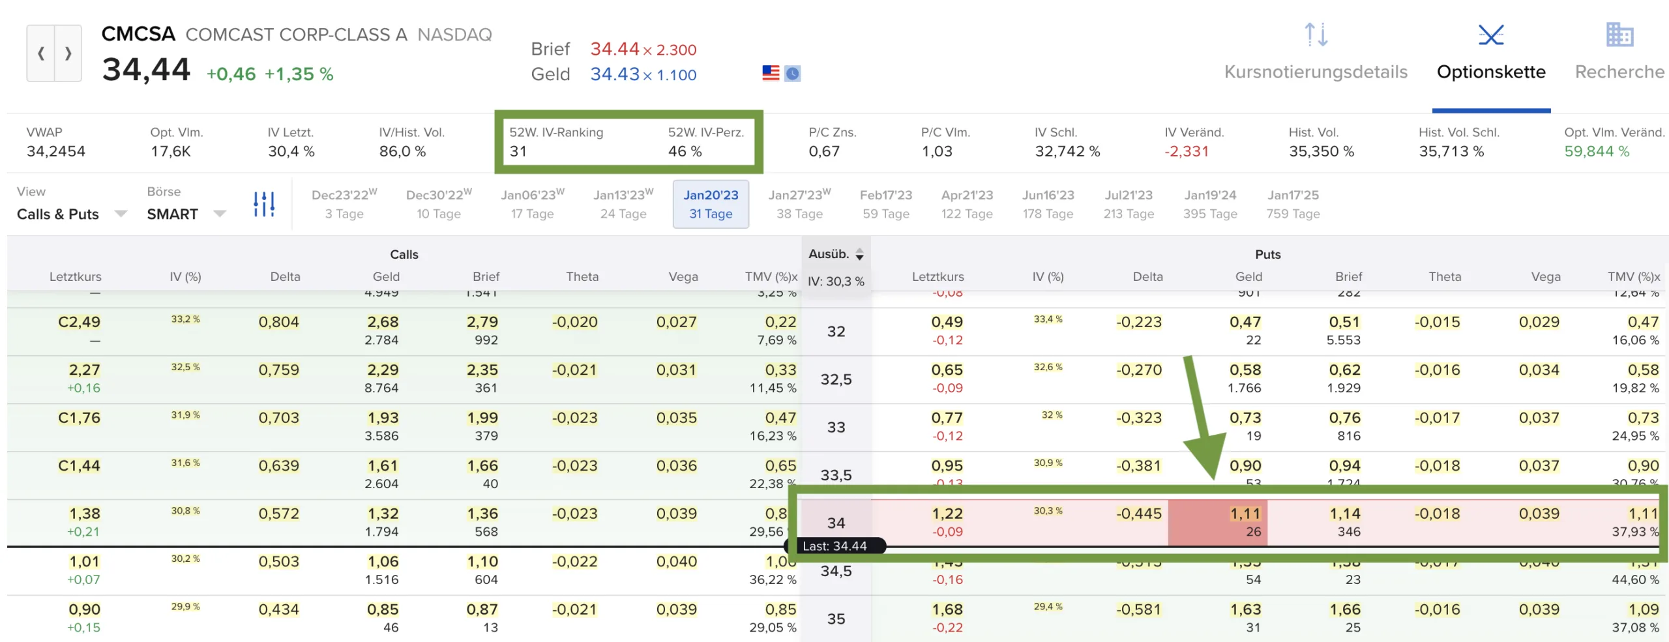Select Jan19'24 expiration, 395 Tage

1210,204
